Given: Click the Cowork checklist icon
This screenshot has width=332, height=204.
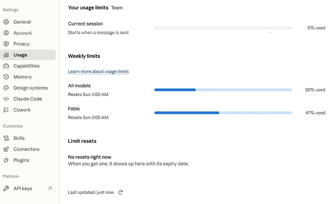Looking at the screenshot, I should tap(6, 110).
